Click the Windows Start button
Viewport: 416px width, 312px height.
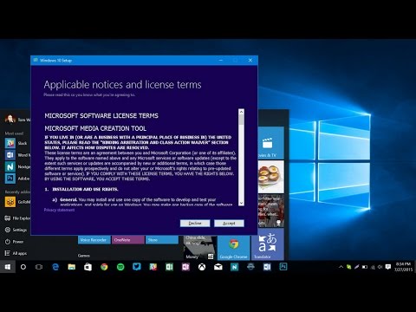(8, 267)
